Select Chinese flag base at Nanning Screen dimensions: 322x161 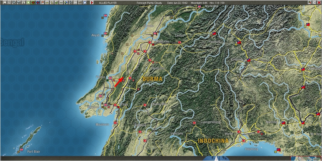click(x=283, y=123)
